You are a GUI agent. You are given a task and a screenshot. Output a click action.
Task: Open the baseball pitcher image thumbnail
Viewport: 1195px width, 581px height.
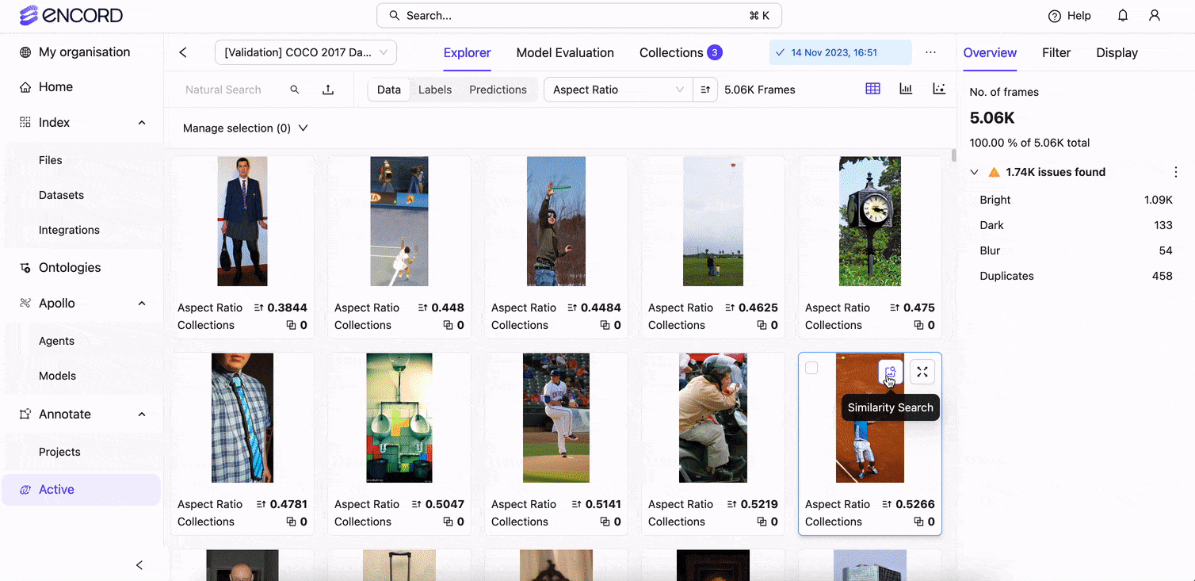click(556, 418)
